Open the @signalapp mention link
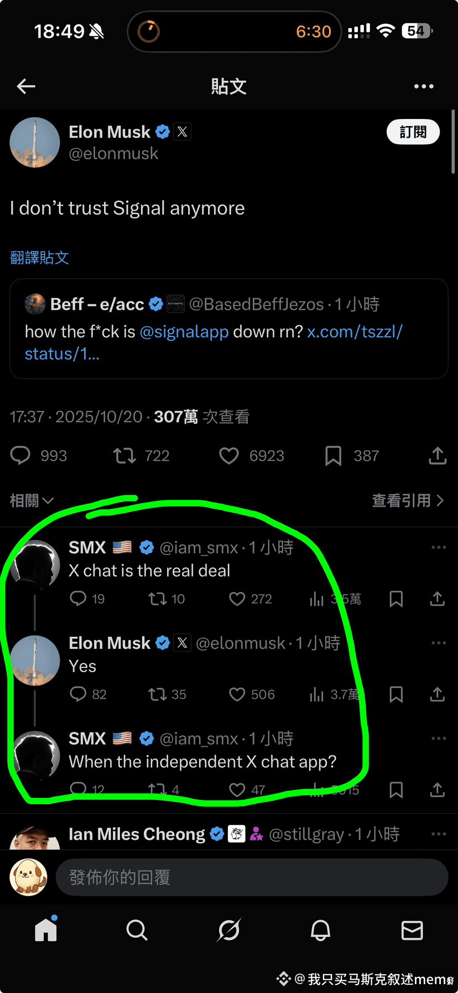The width and height of the screenshot is (458, 993). [x=184, y=332]
